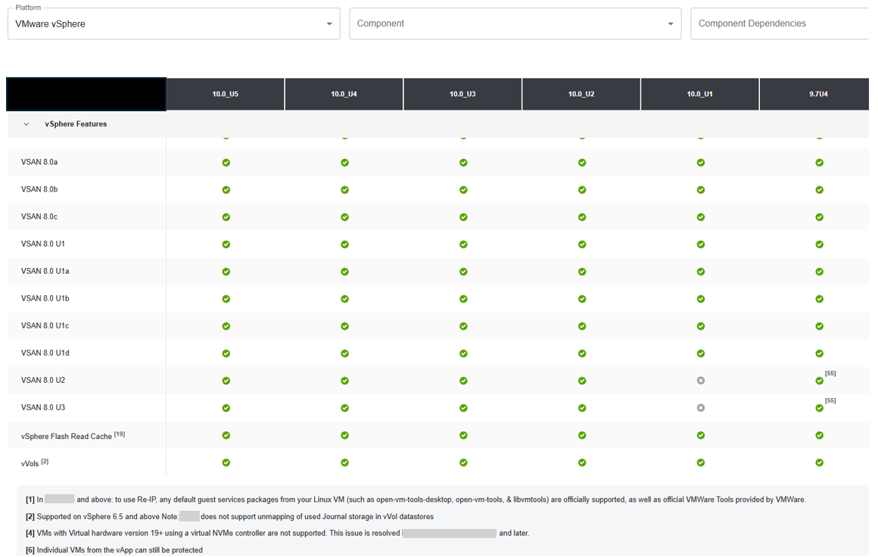Click footnote [4] about virtual NVMe controller
The width and height of the screenshot is (878, 557).
(277, 533)
